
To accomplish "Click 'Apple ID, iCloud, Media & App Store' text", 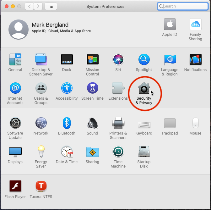I will pos(61,31).
